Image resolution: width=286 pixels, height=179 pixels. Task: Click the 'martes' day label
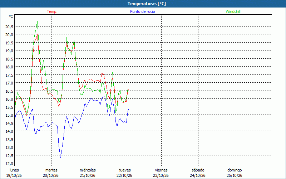(x=51, y=170)
